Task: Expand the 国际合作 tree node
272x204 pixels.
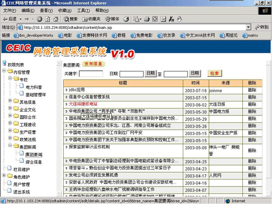Action: coord(10,115)
